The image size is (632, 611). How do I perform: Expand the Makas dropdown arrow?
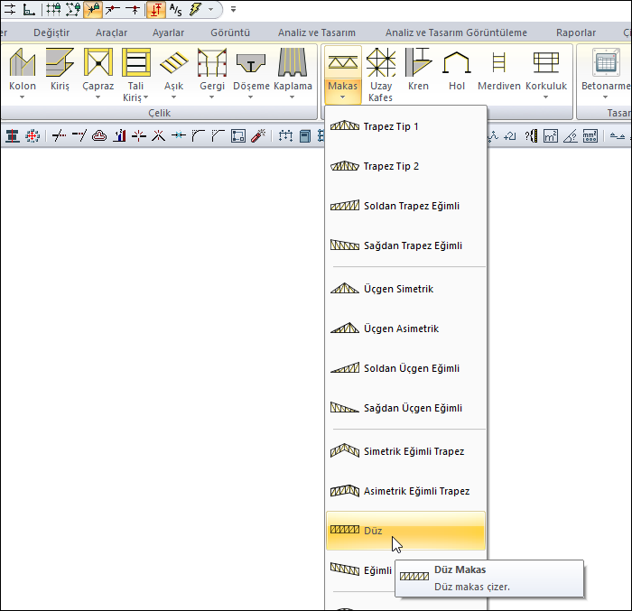coord(342,97)
